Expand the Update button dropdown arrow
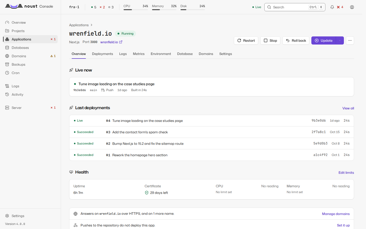This screenshot has height=229, width=366. [340, 40]
